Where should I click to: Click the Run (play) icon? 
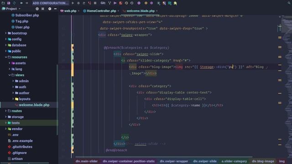(73, 3)
